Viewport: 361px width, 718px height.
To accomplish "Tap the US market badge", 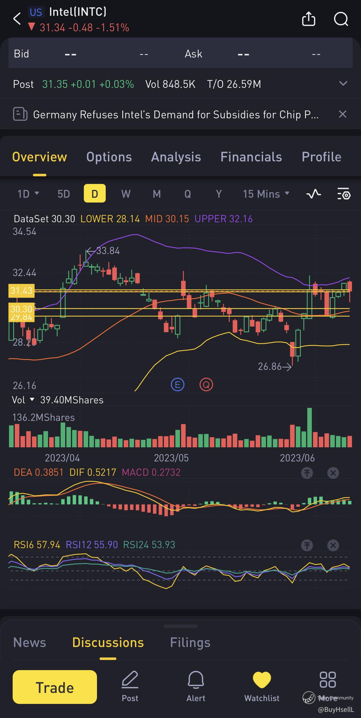I will click(x=36, y=12).
